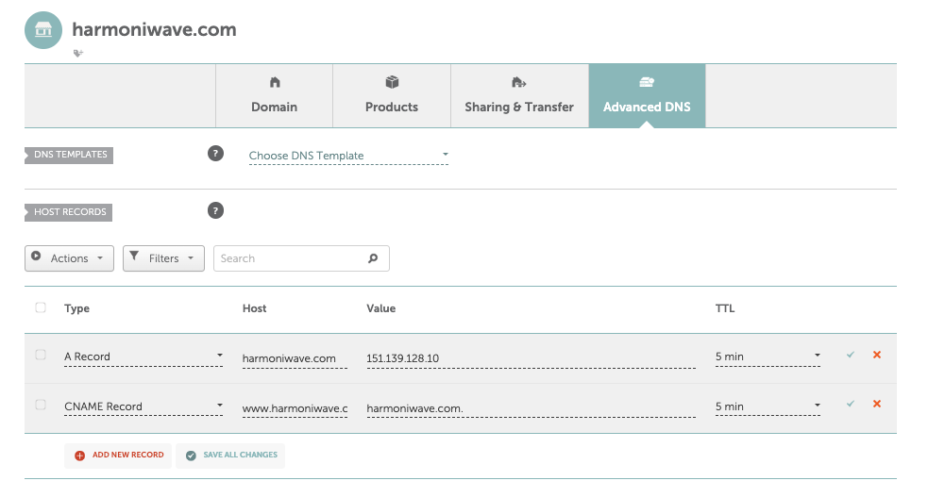945x481 pixels.
Task: Edit the A Record host field harmoniwave.com
Action: tap(295, 358)
